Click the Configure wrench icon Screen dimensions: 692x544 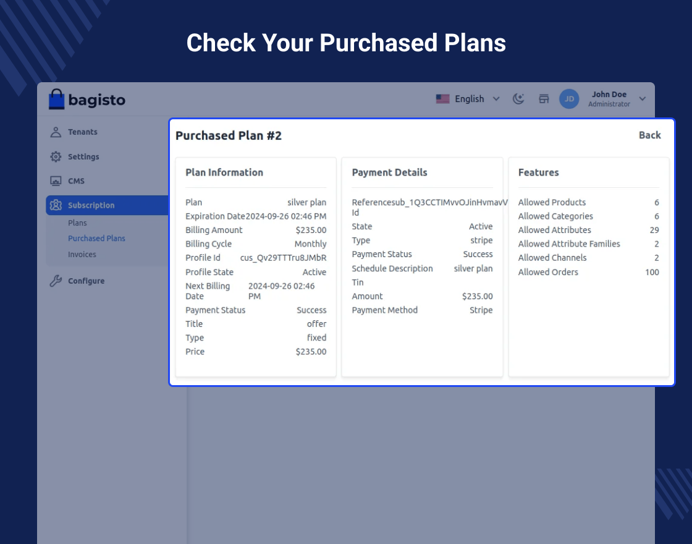[x=56, y=281]
